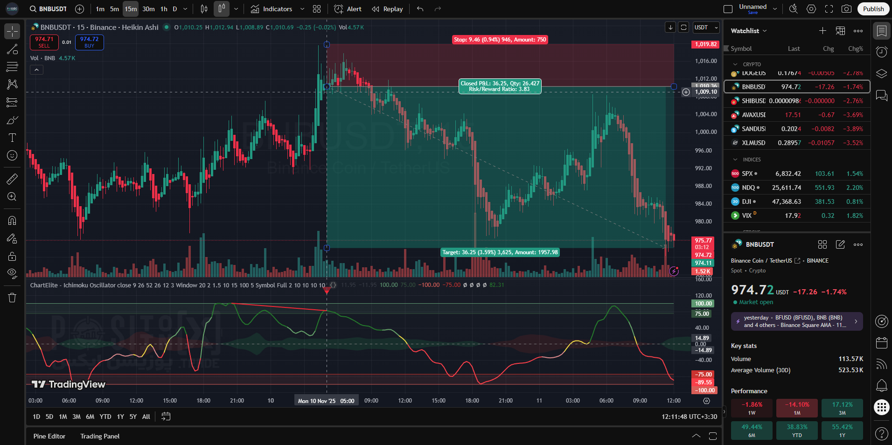The image size is (892, 445).
Task: Open the ruler measure tool
Action: tap(12, 179)
